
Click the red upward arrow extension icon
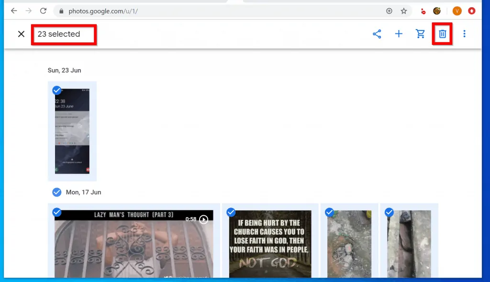[472, 11]
